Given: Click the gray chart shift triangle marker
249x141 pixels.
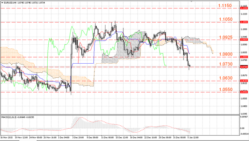Looking at the screenshot, I should (x=191, y=1).
